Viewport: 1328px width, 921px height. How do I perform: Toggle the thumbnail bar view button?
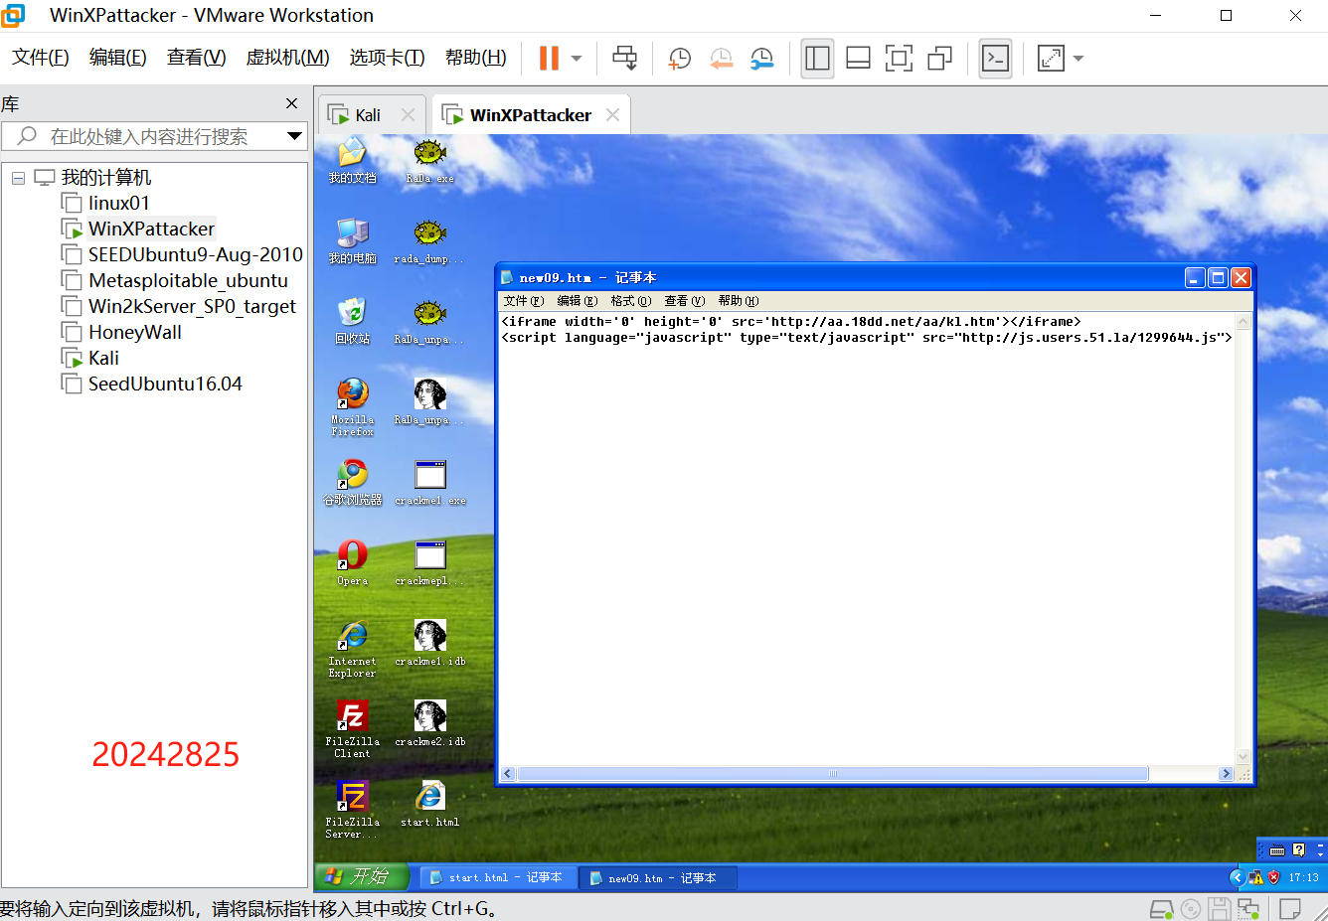click(x=858, y=59)
